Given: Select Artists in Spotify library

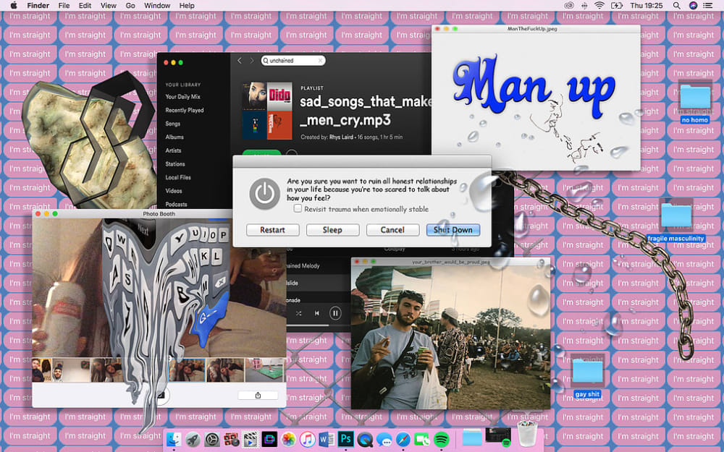Looking at the screenshot, I should 174,150.
